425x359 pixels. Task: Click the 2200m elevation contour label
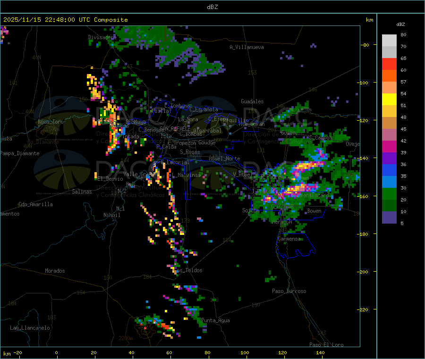tap(126, 338)
